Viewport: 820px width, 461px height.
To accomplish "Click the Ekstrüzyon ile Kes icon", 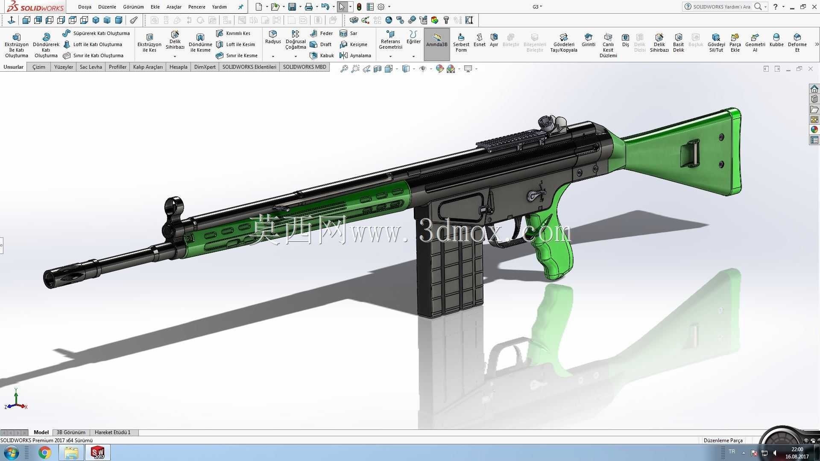I will point(149,42).
